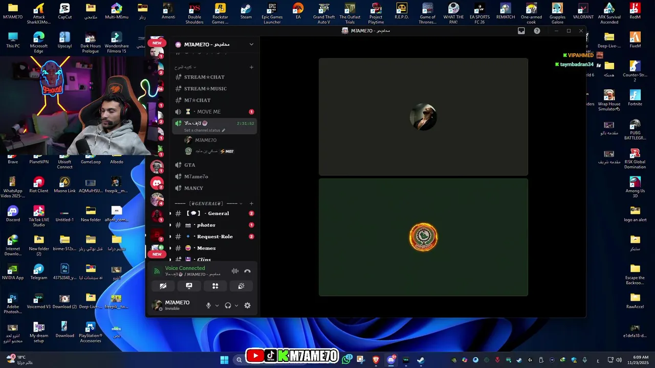This screenshot has height=368, width=655.
Task: Expand the General channel thread arrow
Action: point(170,214)
